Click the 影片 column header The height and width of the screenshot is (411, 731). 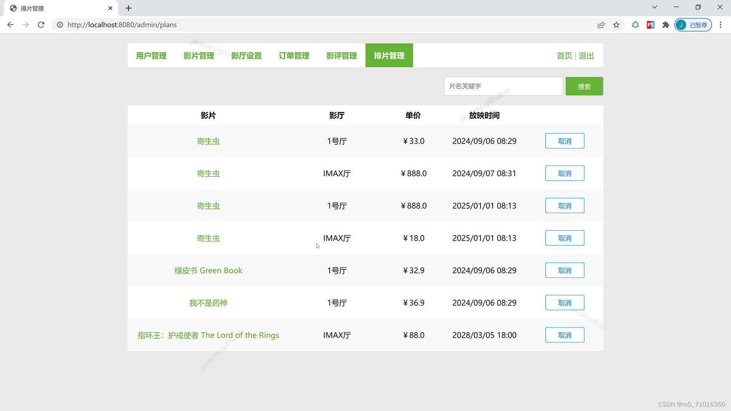[x=208, y=115]
